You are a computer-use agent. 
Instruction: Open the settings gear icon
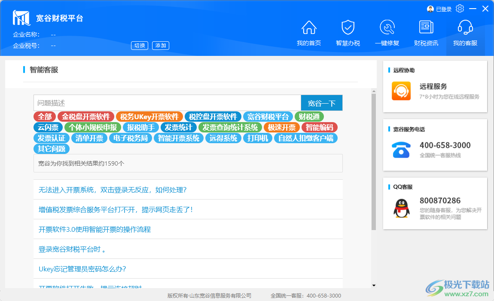click(x=460, y=9)
